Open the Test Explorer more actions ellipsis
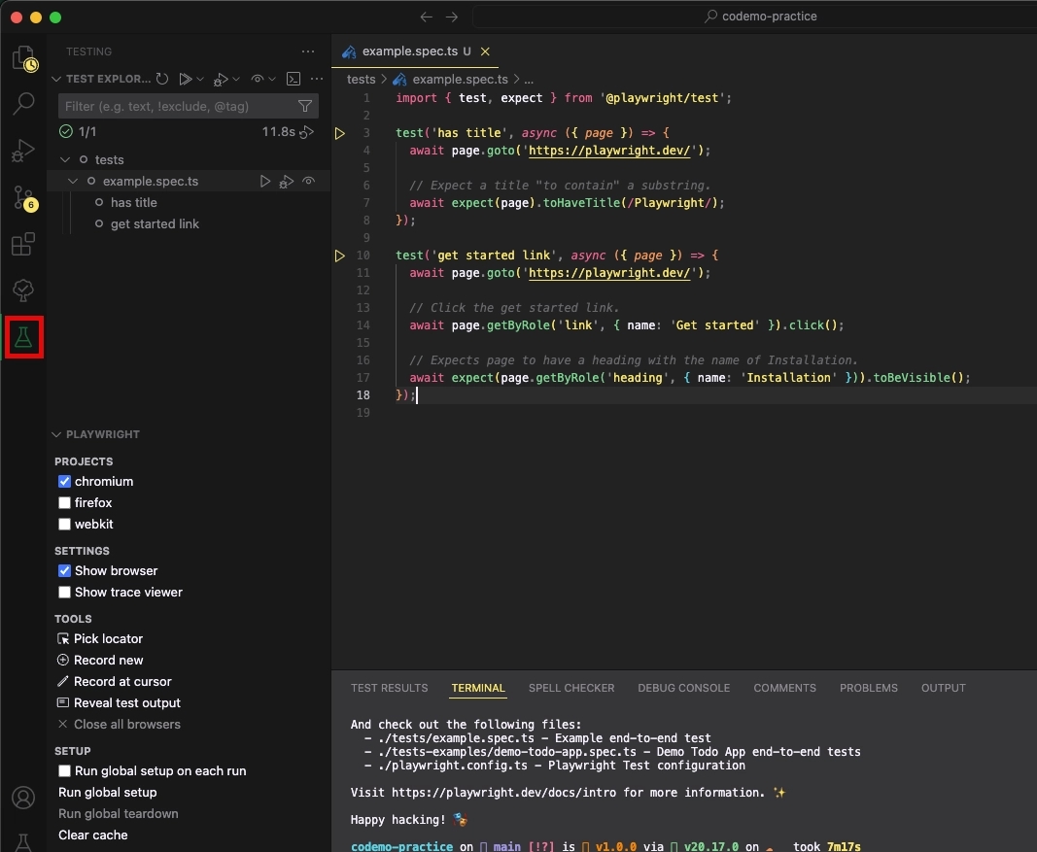 pyautogui.click(x=317, y=79)
